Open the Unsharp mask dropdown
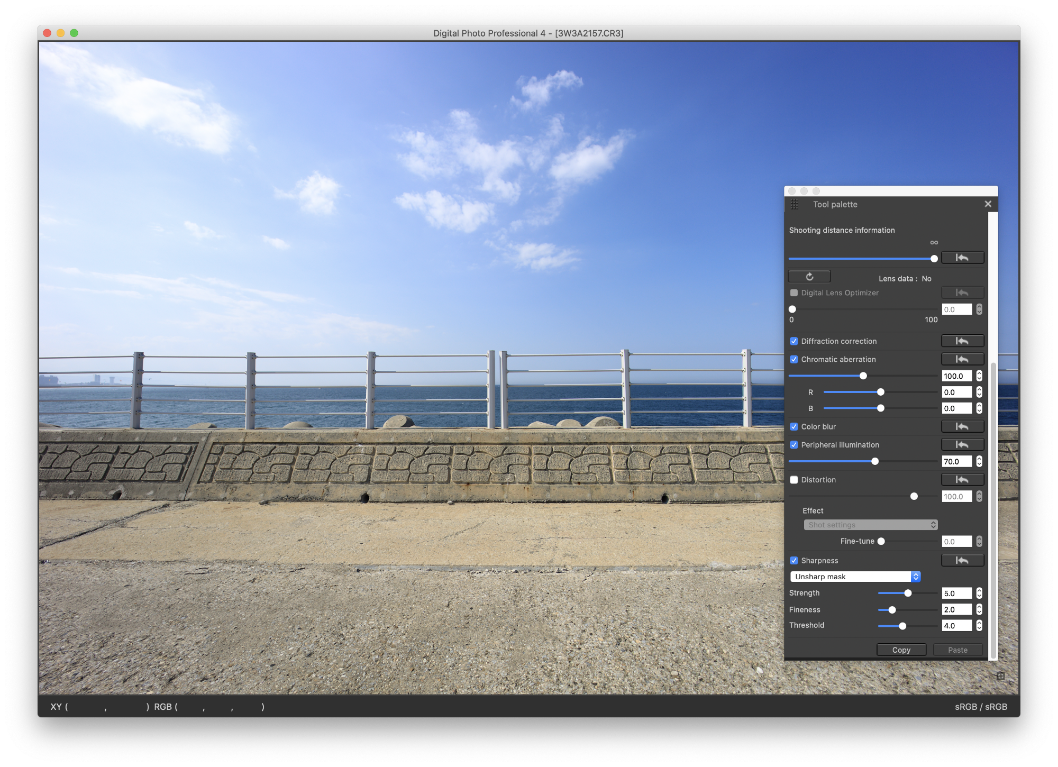This screenshot has height=767, width=1058. [x=855, y=577]
